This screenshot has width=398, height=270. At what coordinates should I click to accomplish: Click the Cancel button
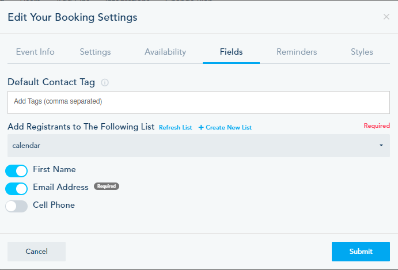point(36,252)
